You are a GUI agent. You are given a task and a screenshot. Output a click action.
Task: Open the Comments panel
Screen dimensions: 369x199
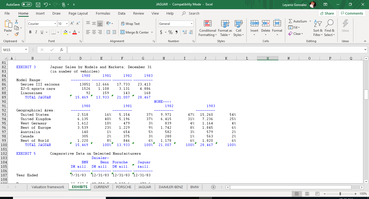(x=352, y=13)
